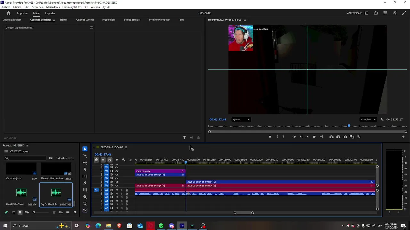Select the Razor tool
This screenshot has height=230, width=410.
pos(85,169)
